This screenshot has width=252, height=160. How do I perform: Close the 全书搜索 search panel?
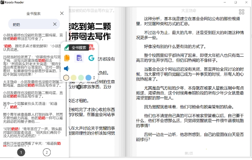tap(62, 13)
